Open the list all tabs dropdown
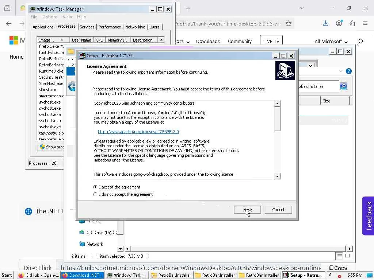This screenshot has width=374, height=280. point(302,8)
